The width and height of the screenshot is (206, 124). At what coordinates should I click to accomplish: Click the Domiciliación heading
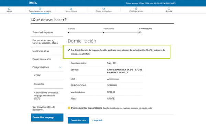(82, 41)
